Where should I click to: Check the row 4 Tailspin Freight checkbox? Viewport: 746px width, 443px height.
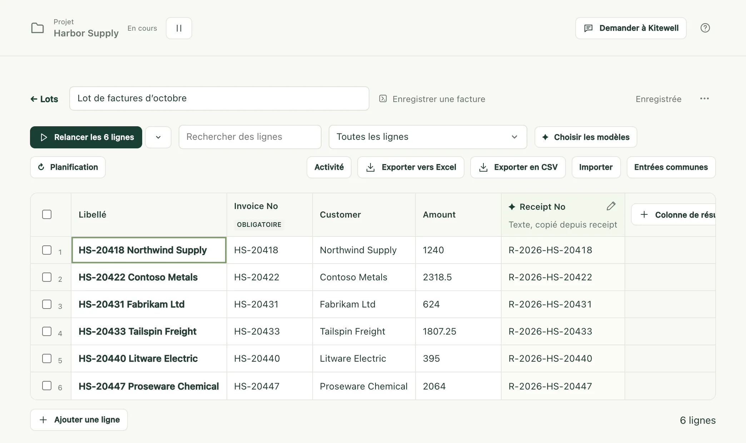(47, 331)
